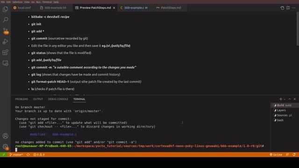The image size is (299, 168).
Task: Open the Remote Explorer view
Action: click(x=5, y=63)
